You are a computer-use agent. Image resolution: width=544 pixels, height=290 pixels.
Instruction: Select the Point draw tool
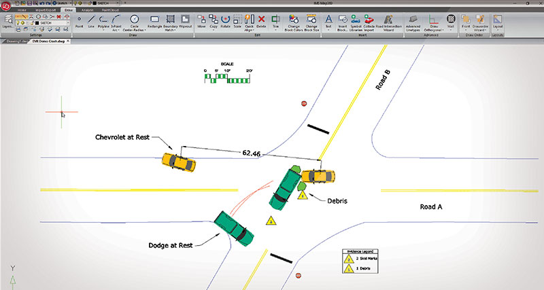(81, 21)
